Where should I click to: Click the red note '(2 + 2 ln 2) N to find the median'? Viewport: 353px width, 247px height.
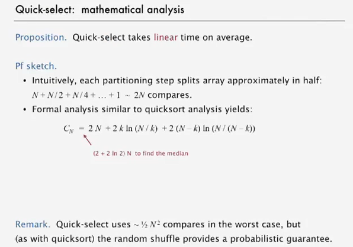point(141,154)
